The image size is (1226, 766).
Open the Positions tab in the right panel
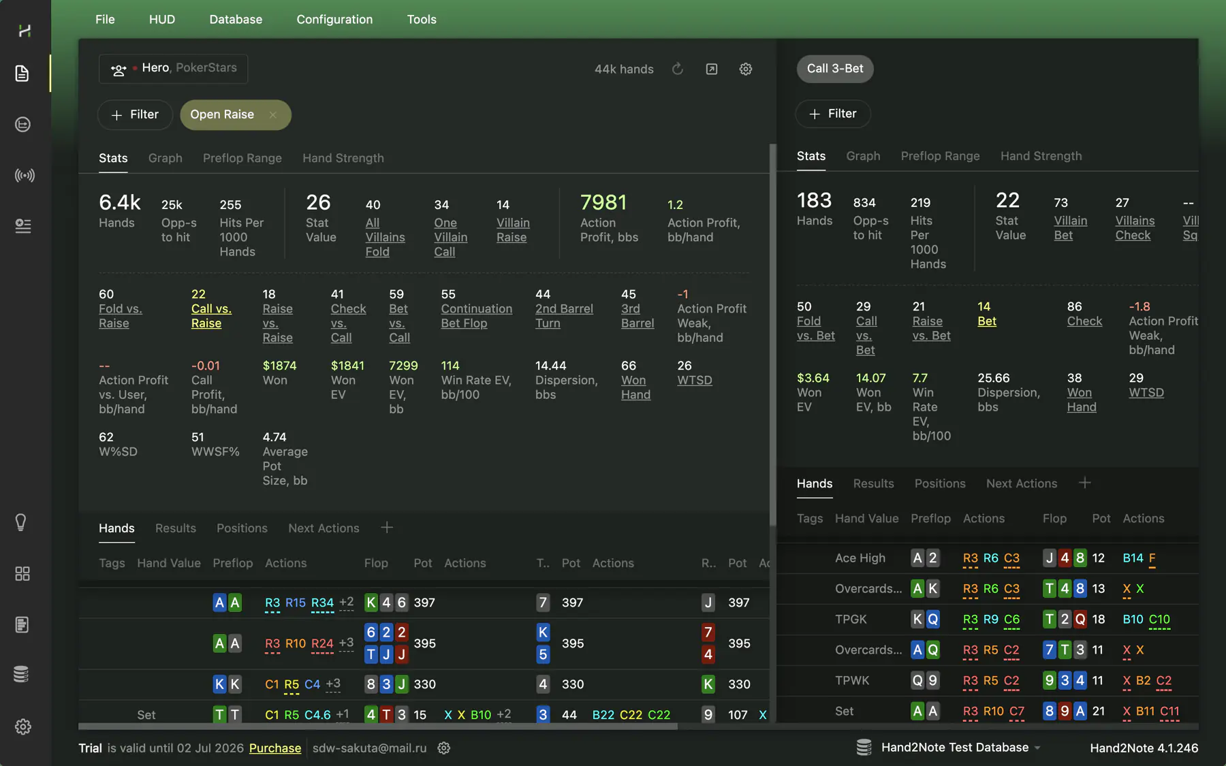click(940, 483)
